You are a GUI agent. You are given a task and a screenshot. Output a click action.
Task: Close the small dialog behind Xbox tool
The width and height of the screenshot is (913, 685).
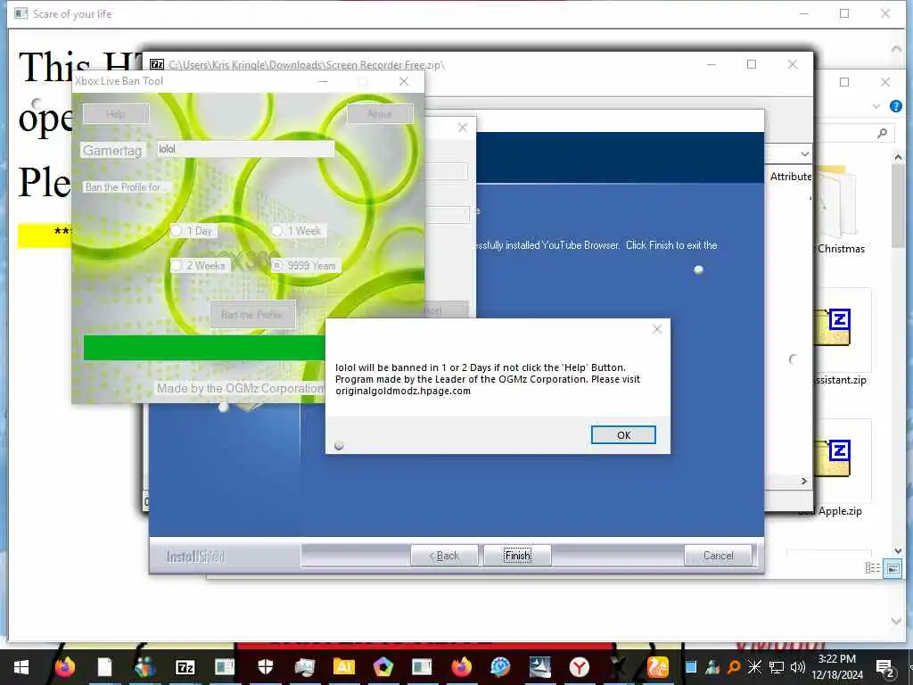[463, 128]
